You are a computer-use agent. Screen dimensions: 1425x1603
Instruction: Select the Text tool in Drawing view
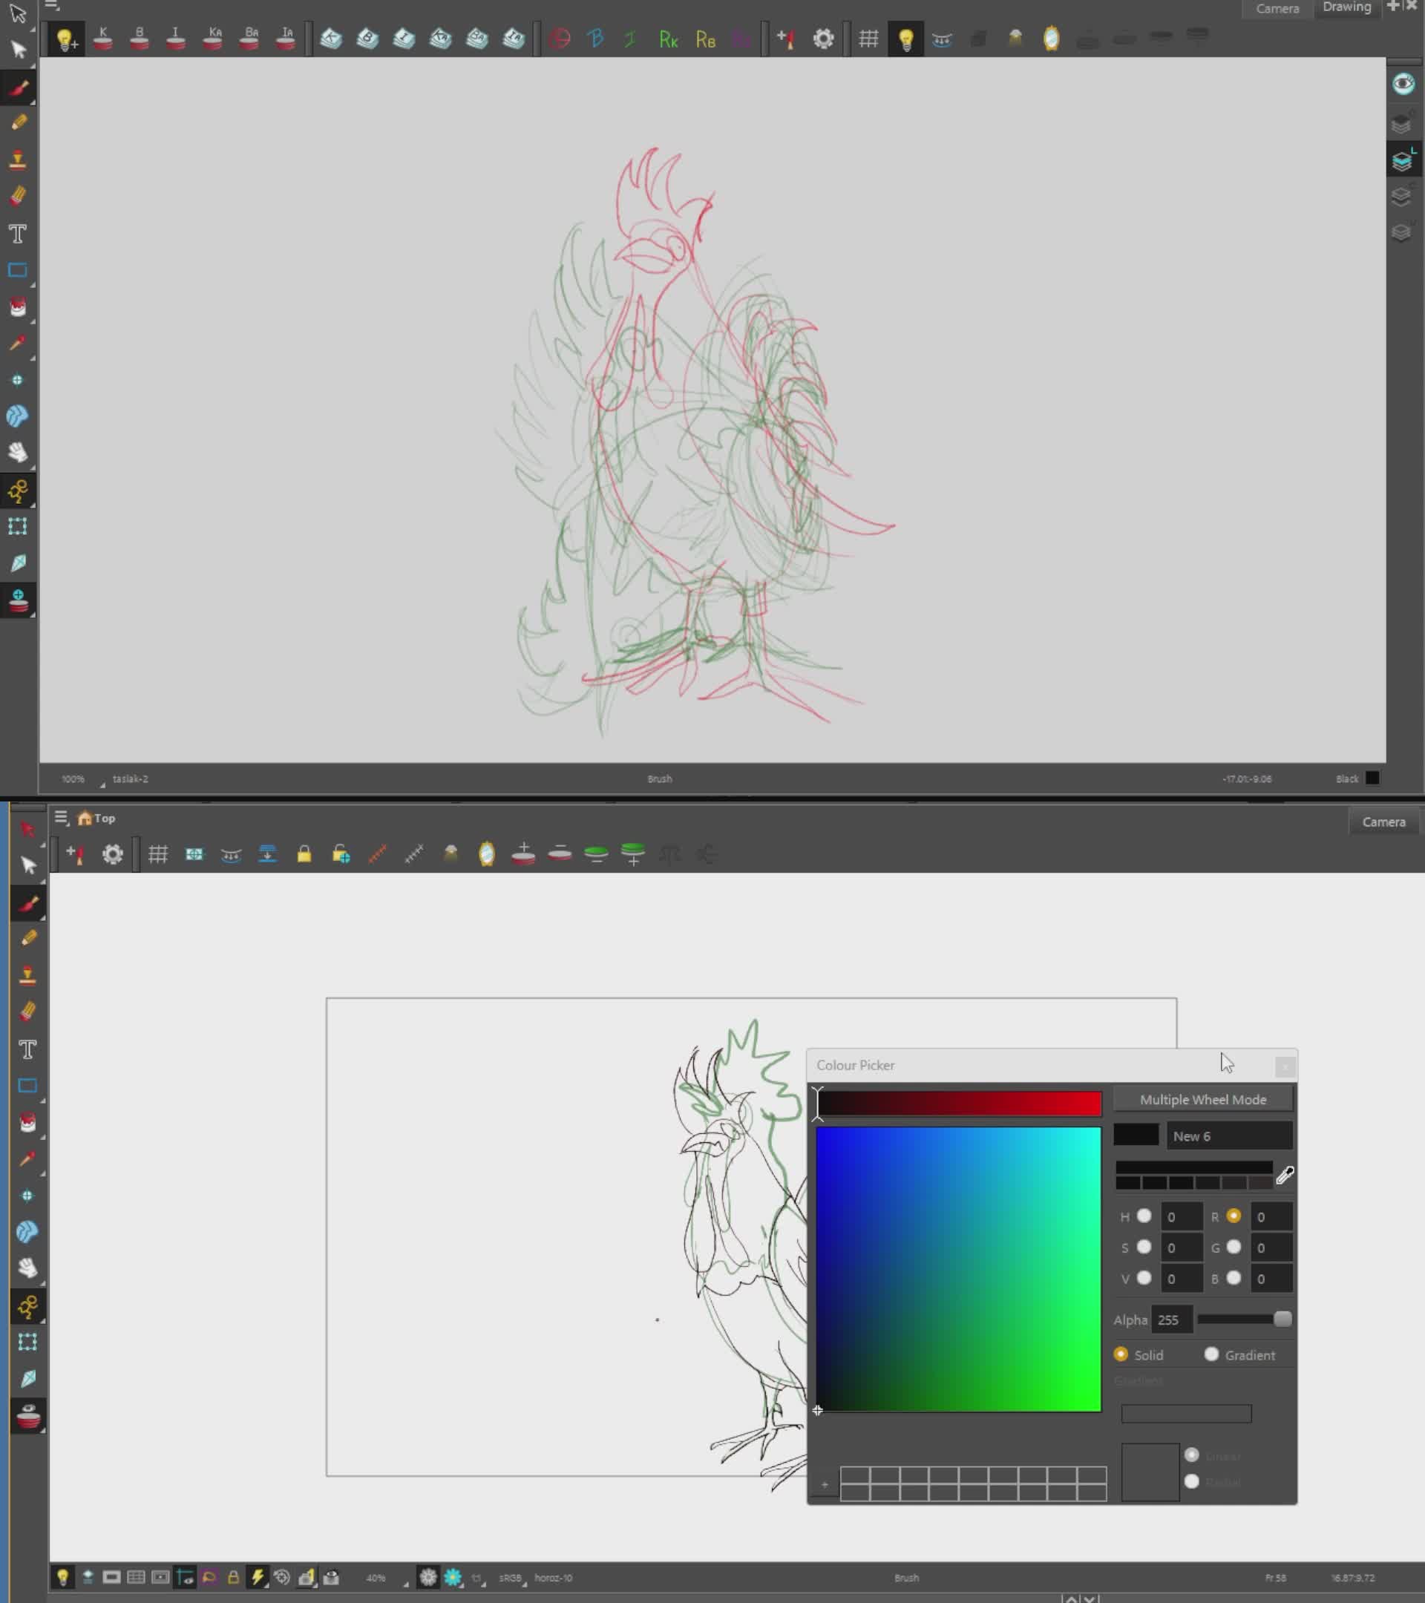pos(17,234)
